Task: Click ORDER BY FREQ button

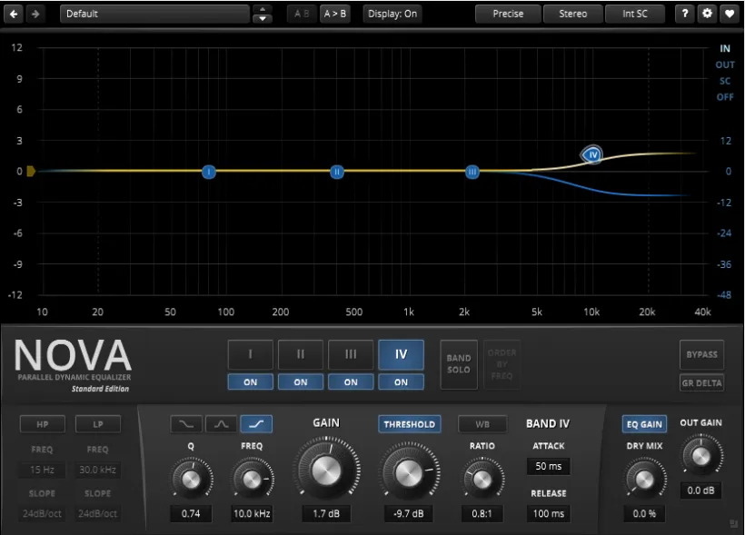Action: coord(502,364)
